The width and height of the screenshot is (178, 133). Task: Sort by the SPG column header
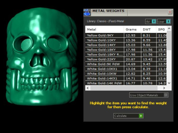[161, 30]
